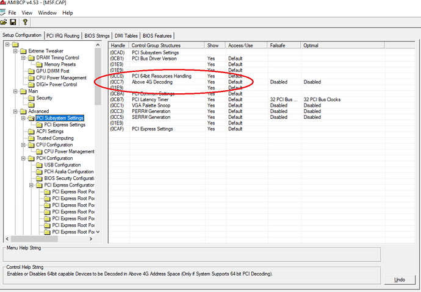The image size is (421, 292).
Task: Collapse the CPU Configuration node
Action: coord(23,145)
